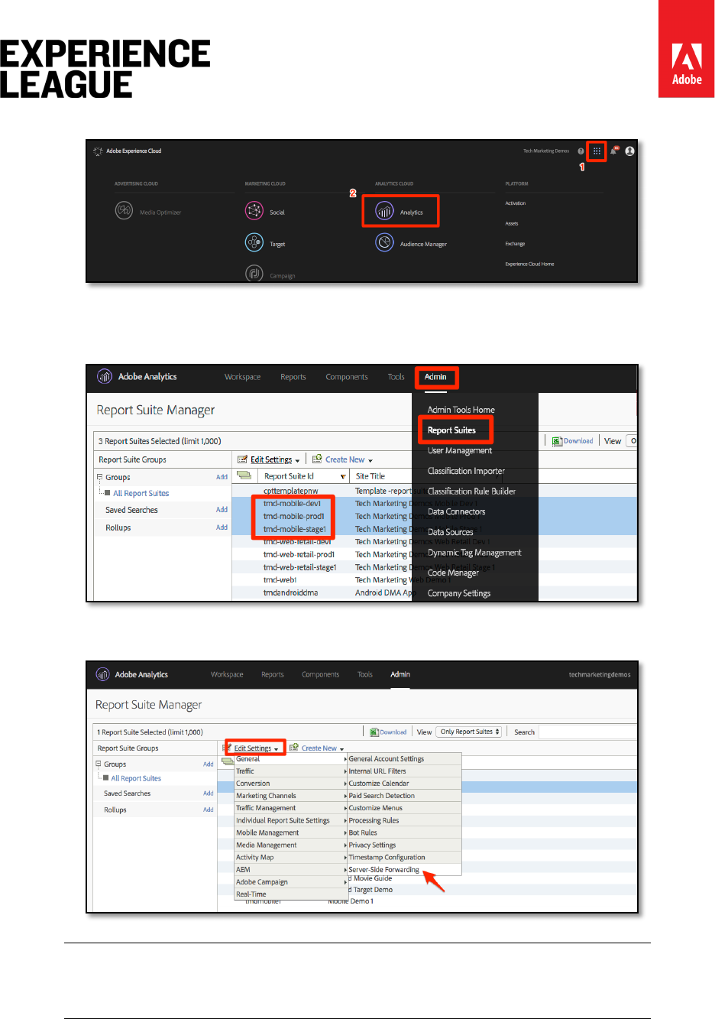The image size is (715, 1019).
Task: Expand the Conversion submenu in Edit Settings
Action: (290, 784)
